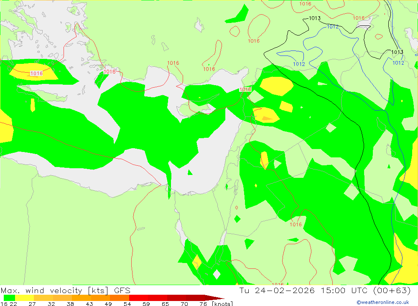The height and width of the screenshot is (306, 418).
Task: Select the darkest red swatch between 70 and 76
Action: [x=195, y=298]
